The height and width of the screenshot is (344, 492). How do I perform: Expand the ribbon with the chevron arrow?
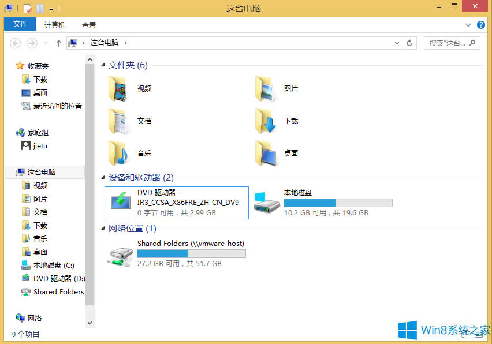click(x=468, y=25)
